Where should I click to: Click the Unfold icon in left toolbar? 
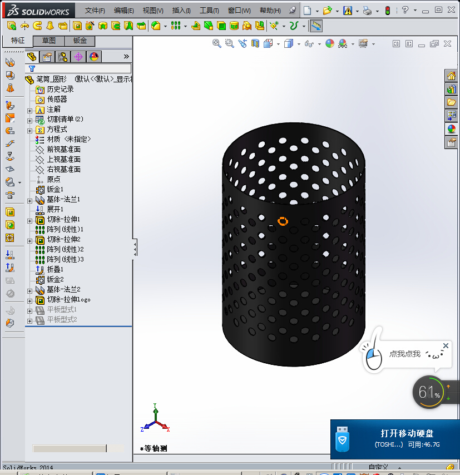coord(10,255)
